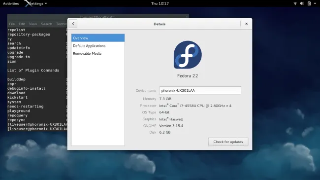Open the View menu in terminal window

click(x=33, y=24)
